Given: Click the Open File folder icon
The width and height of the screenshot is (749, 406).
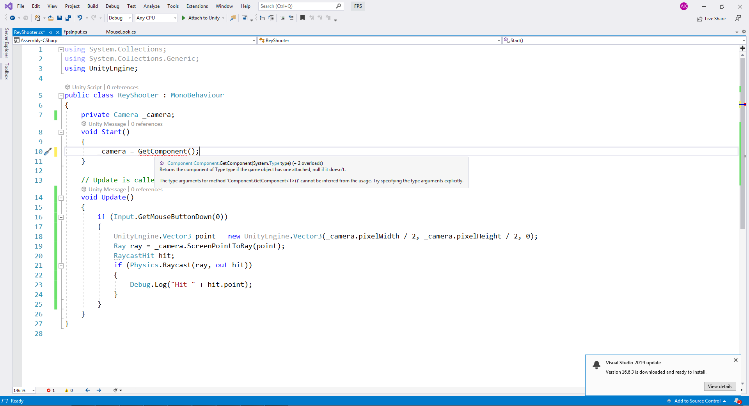Looking at the screenshot, I should (51, 18).
